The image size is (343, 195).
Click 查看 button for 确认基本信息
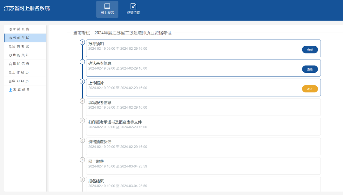click(x=310, y=69)
